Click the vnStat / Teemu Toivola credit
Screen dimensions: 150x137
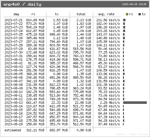pos(132,134)
